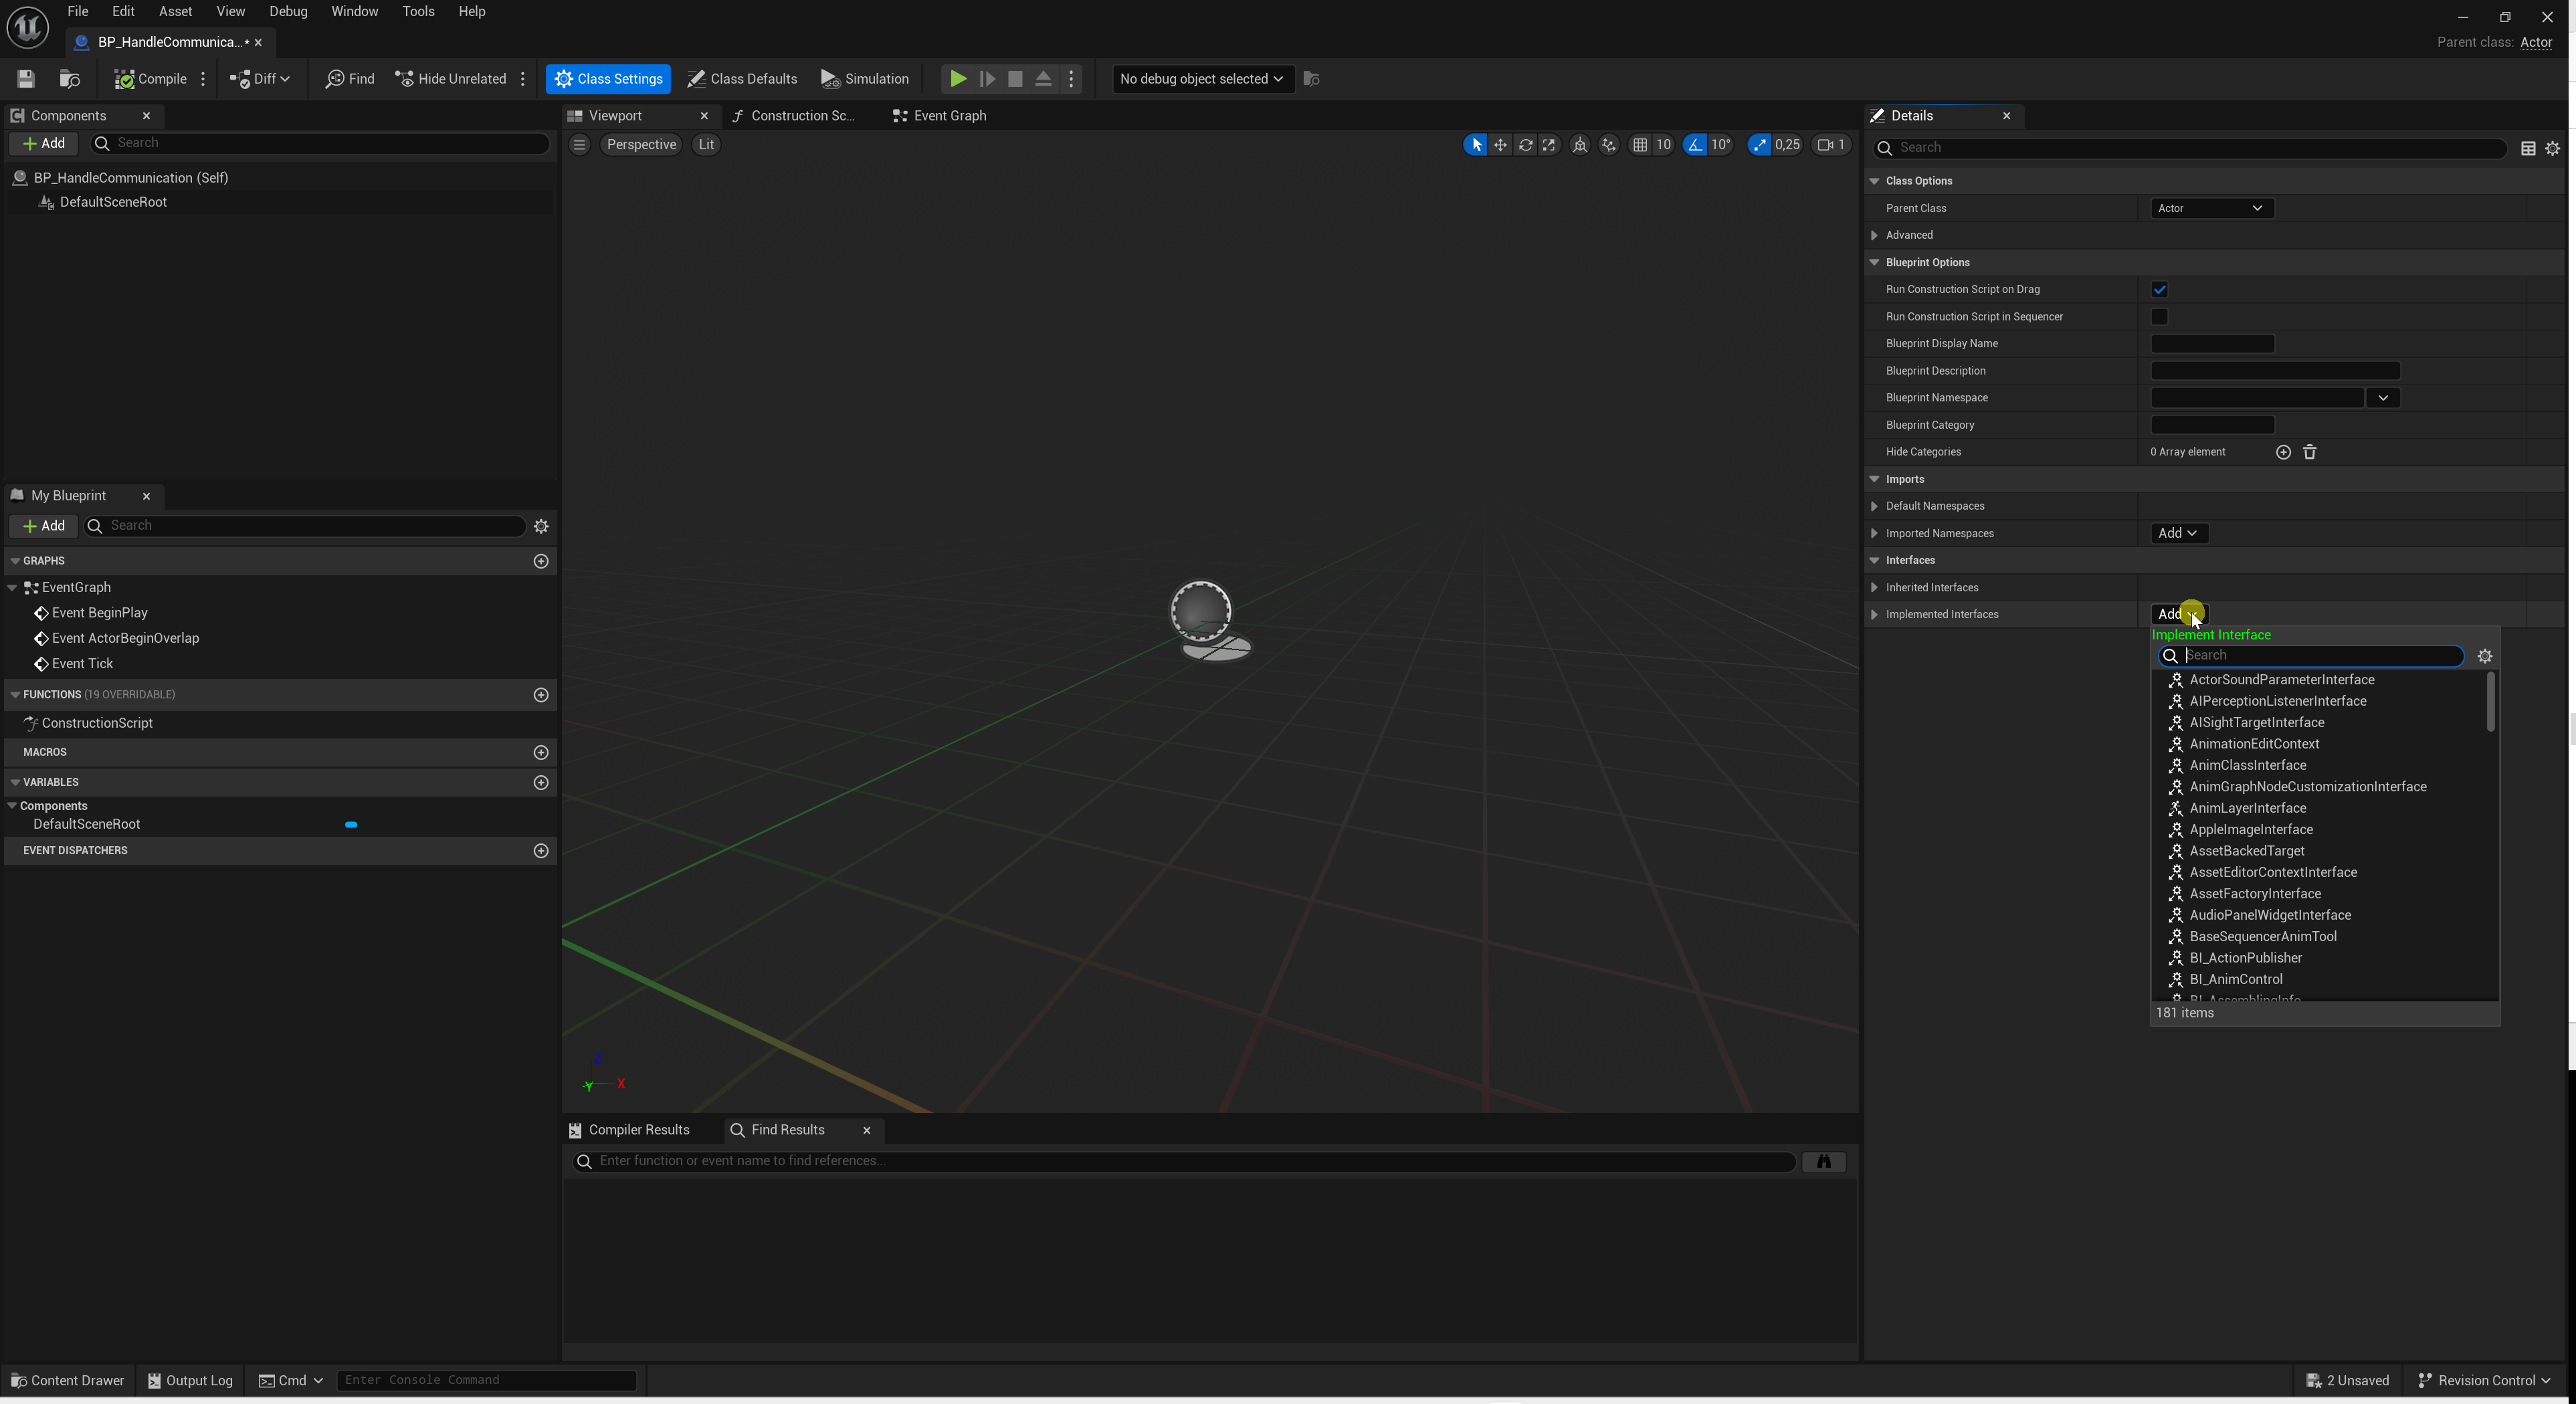Select the rotate transform tool in viewport
Screen dimensions: 2576x1404
(1525, 145)
